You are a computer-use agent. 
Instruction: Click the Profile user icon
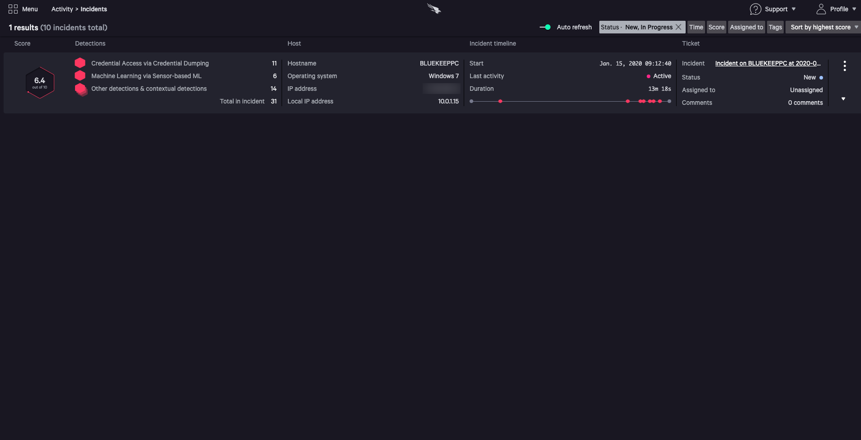tap(821, 9)
